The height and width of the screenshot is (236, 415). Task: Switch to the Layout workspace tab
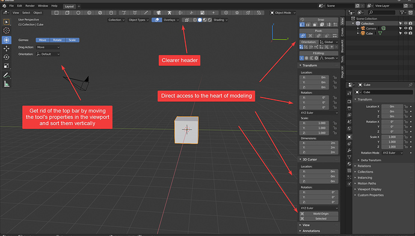coord(69,7)
